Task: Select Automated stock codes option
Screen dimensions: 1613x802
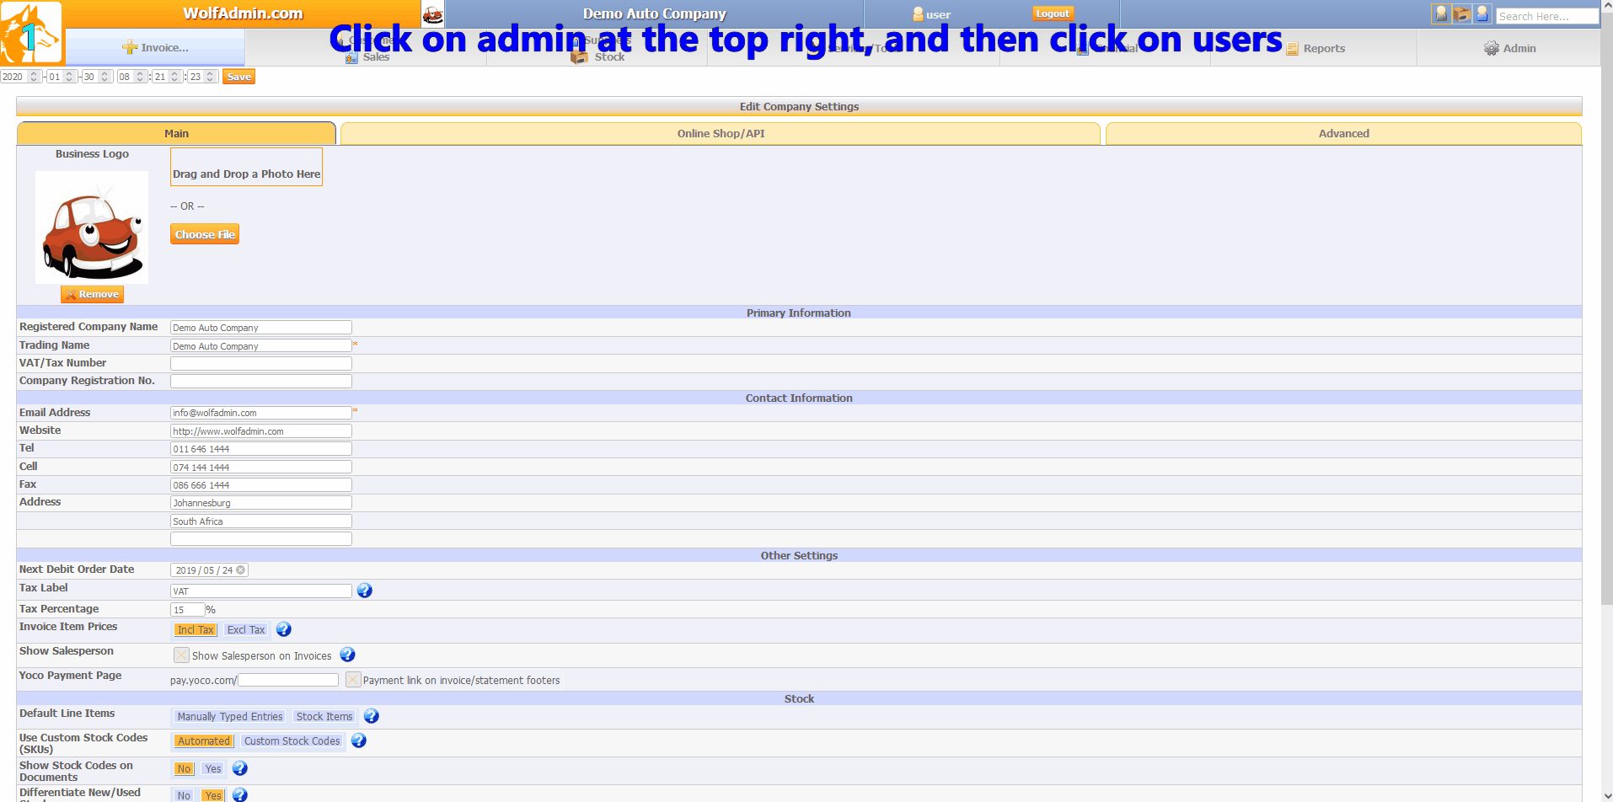Action: 203,741
